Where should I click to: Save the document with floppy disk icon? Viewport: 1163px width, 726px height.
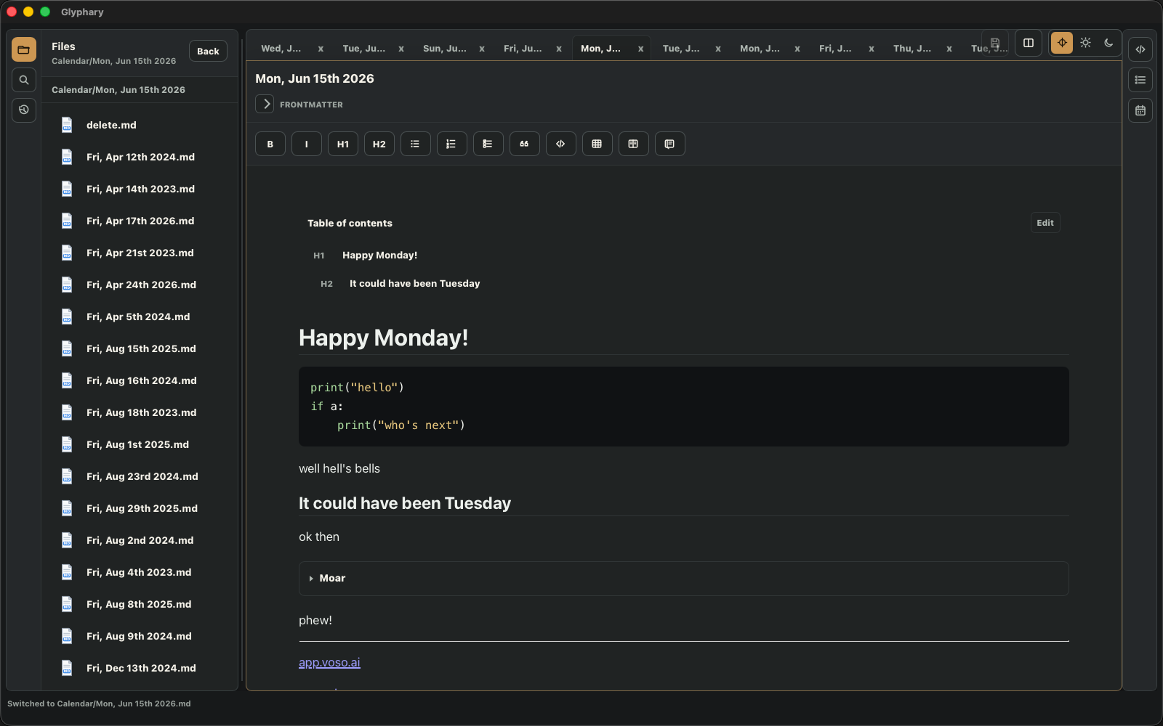click(995, 43)
